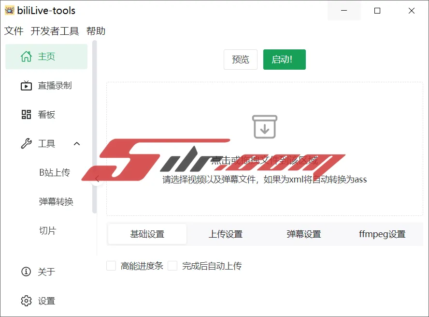The width and height of the screenshot is (429, 317).
Task: Go to the 看板 sidebar label
Action: click(46, 115)
